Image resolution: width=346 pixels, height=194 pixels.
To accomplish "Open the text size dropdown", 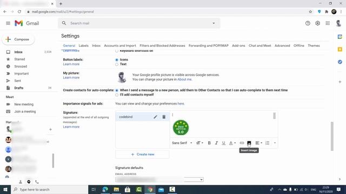I will pos(199,143).
